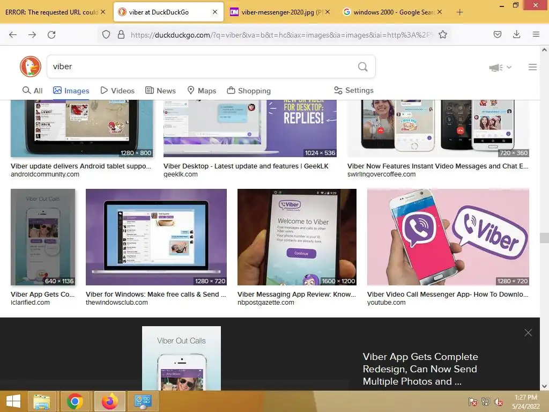This screenshot has height=412, width=549.
Task: Open Viber Android tablet thumbnail
Action: point(82,128)
